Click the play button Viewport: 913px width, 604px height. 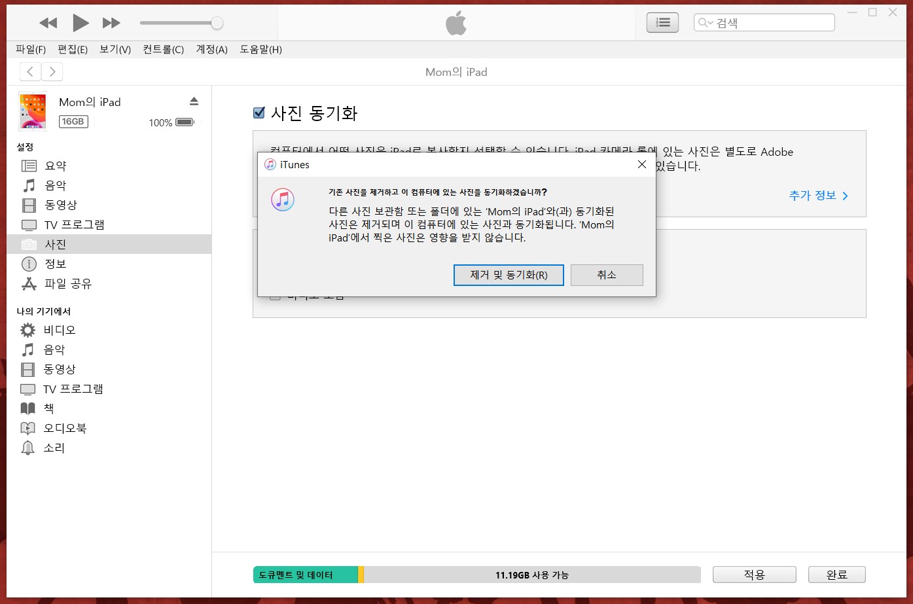[x=81, y=23]
